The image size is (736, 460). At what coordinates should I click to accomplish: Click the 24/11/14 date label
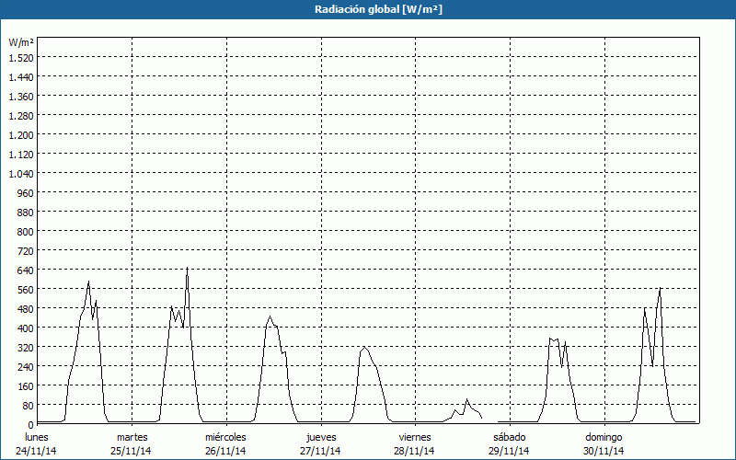coord(36,451)
